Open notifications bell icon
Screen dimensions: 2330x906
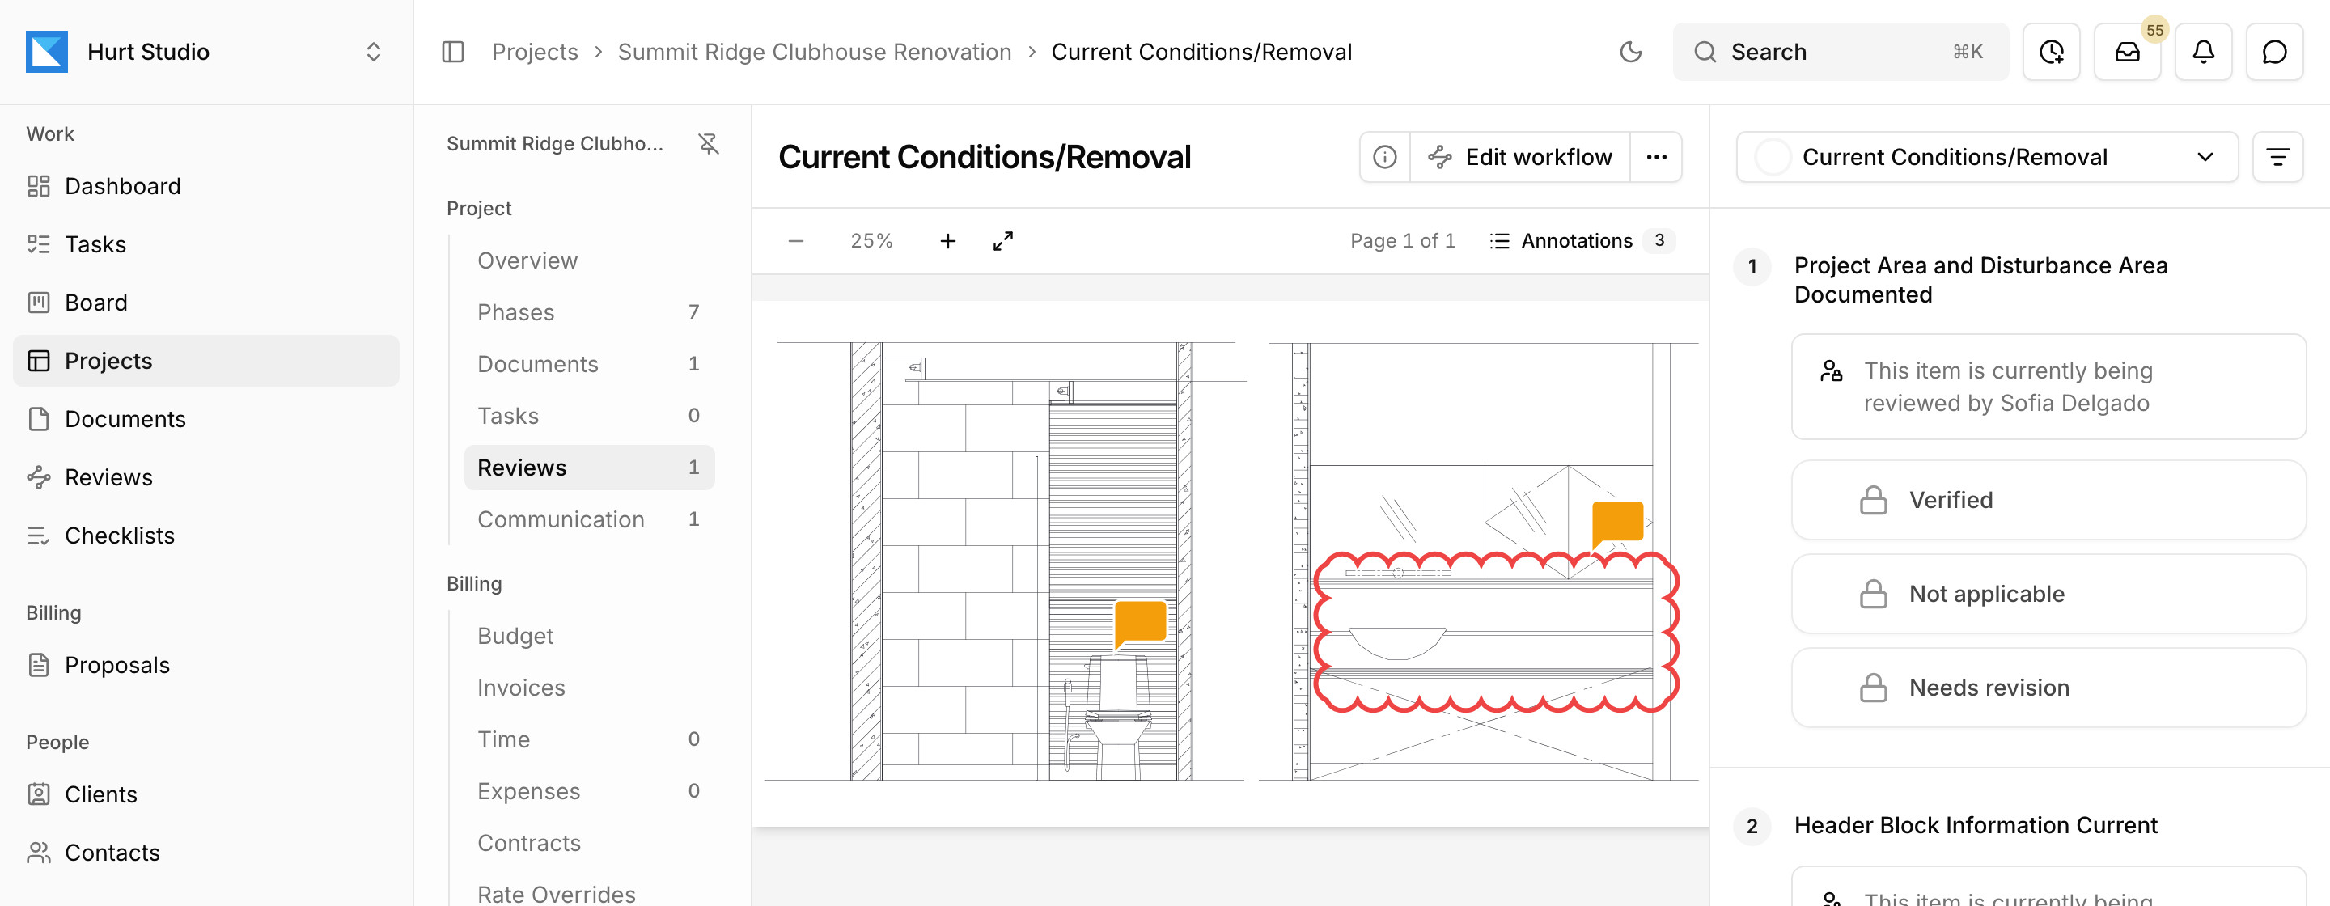point(2203,52)
